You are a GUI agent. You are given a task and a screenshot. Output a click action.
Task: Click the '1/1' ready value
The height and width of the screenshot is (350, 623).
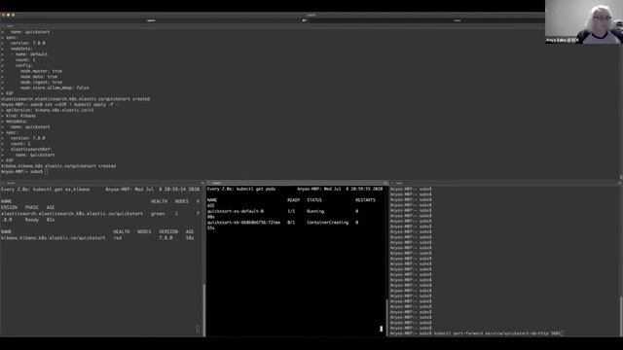tap(291, 211)
